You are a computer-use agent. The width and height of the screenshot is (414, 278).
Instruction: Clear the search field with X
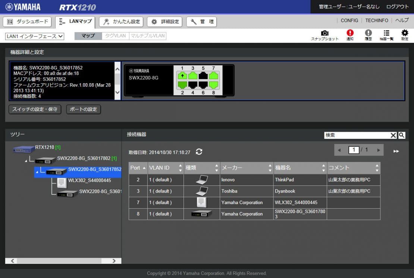click(x=393, y=135)
